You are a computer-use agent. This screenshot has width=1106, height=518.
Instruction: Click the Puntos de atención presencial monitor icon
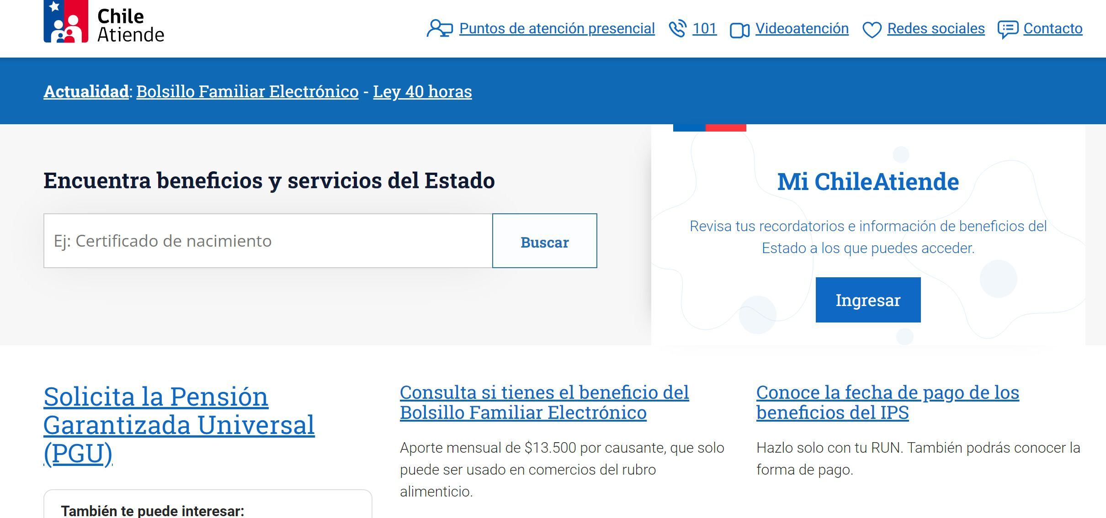click(440, 28)
